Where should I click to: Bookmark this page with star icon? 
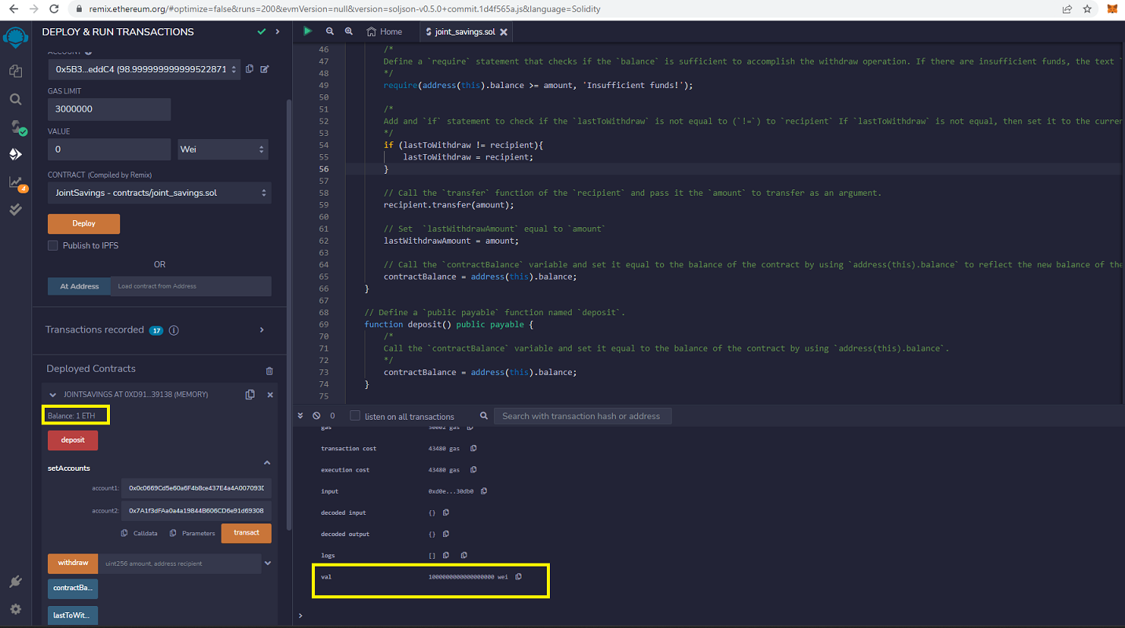pos(1088,9)
